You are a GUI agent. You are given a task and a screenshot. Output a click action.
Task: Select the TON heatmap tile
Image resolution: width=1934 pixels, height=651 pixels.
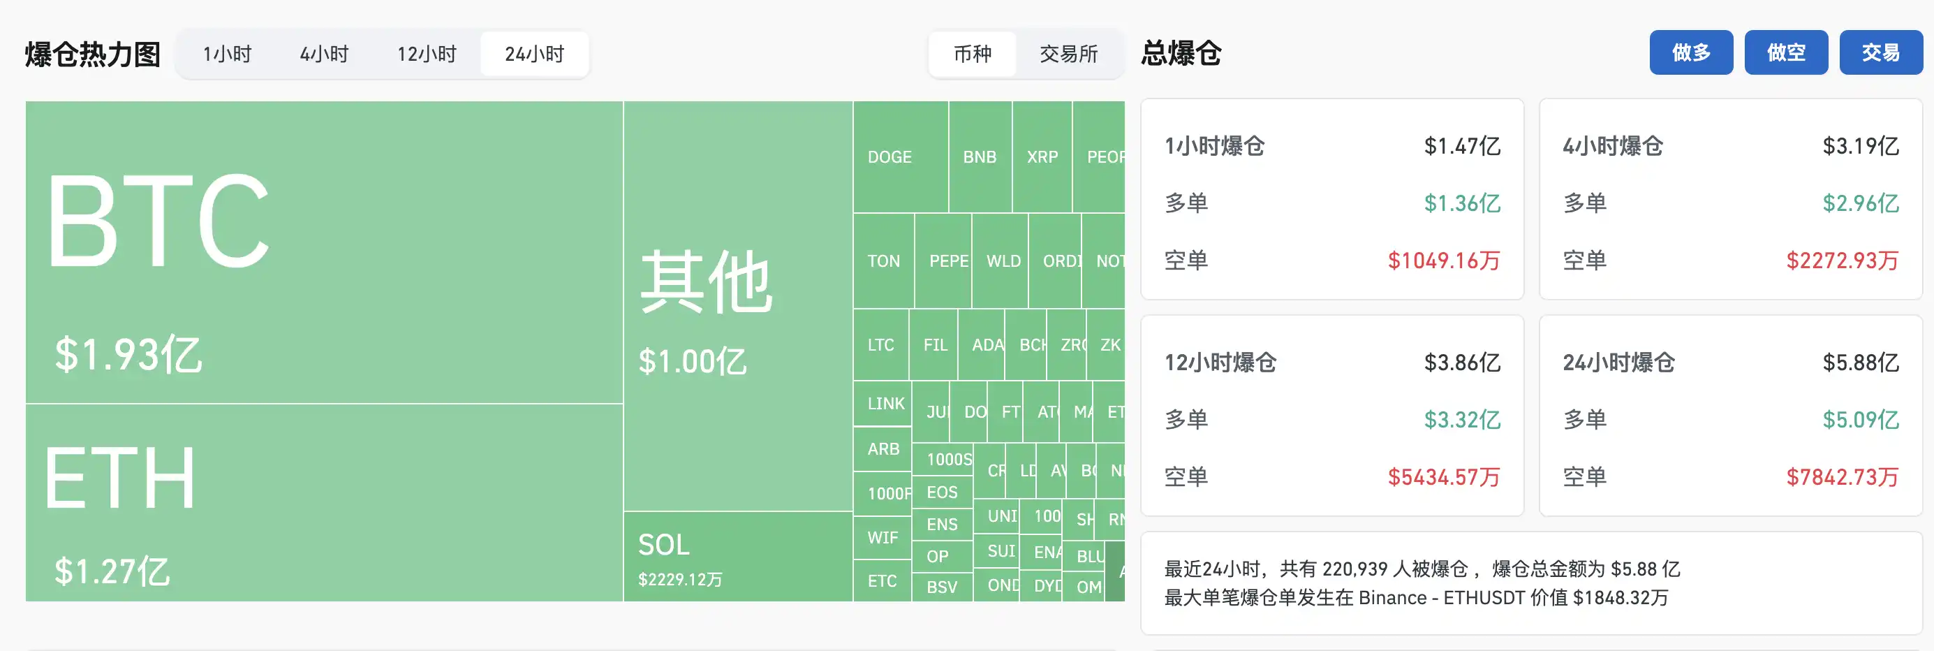pos(884,261)
